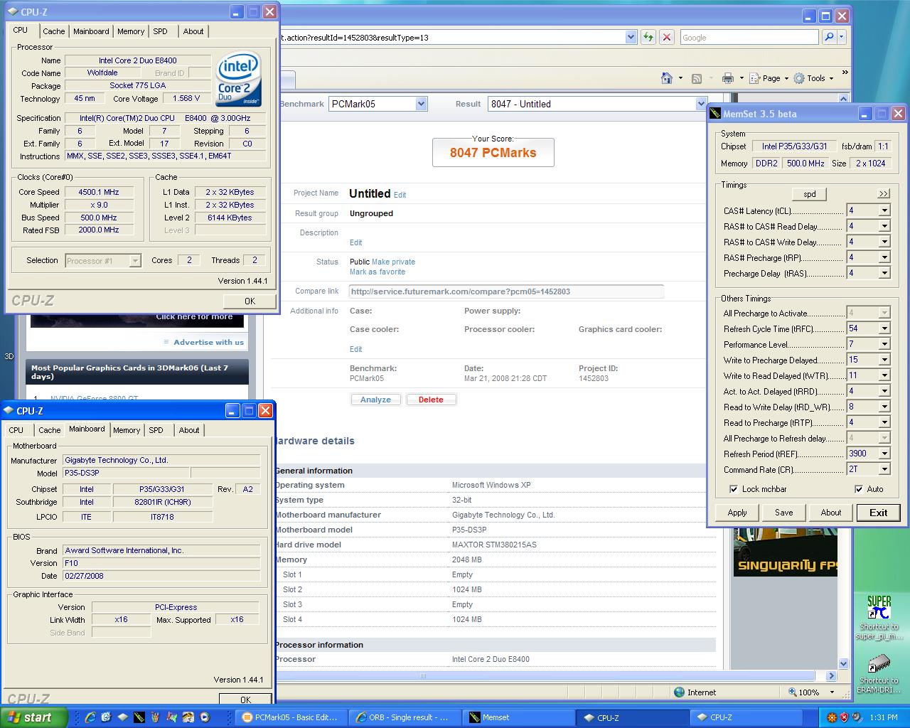Click the red shield tray icon
The image size is (910, 728).
click(845, 717)
